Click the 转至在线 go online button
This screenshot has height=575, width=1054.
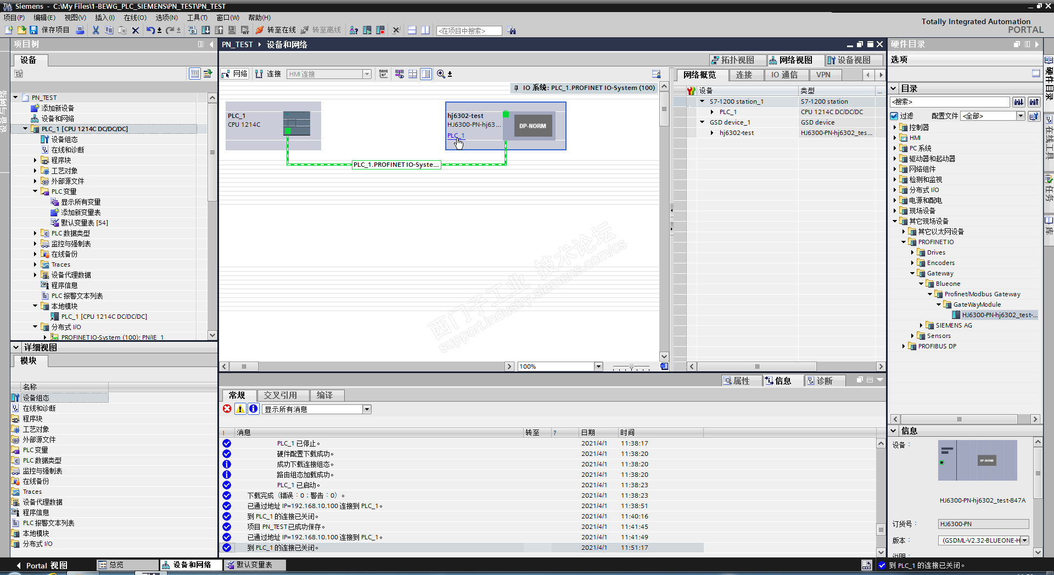[276, 30]
